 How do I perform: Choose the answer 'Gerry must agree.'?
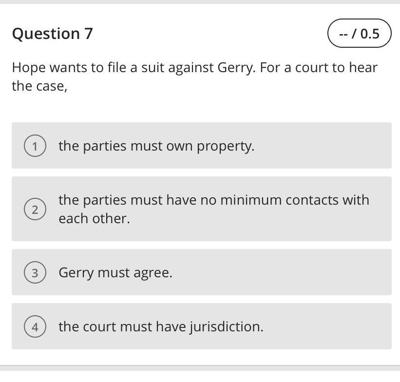115,272
